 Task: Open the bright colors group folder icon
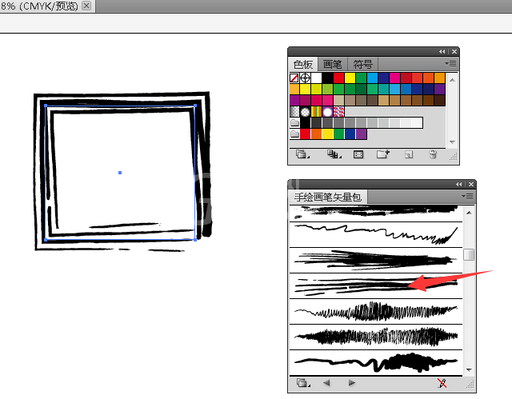(294, 134)
